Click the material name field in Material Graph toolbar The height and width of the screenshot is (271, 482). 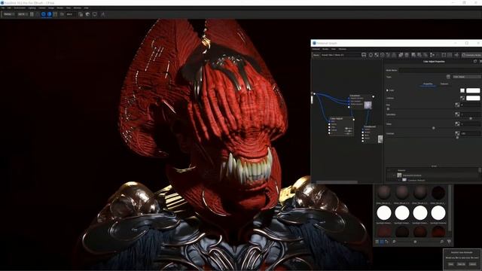point(340,55)
